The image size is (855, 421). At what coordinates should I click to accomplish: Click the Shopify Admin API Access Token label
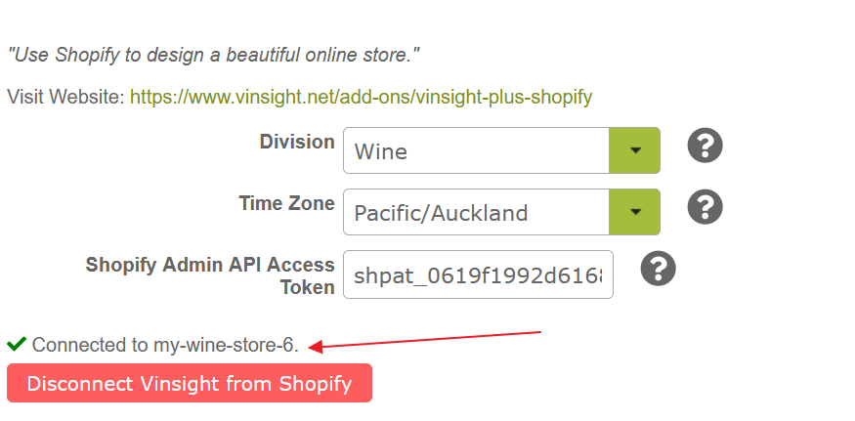point(210,275)
